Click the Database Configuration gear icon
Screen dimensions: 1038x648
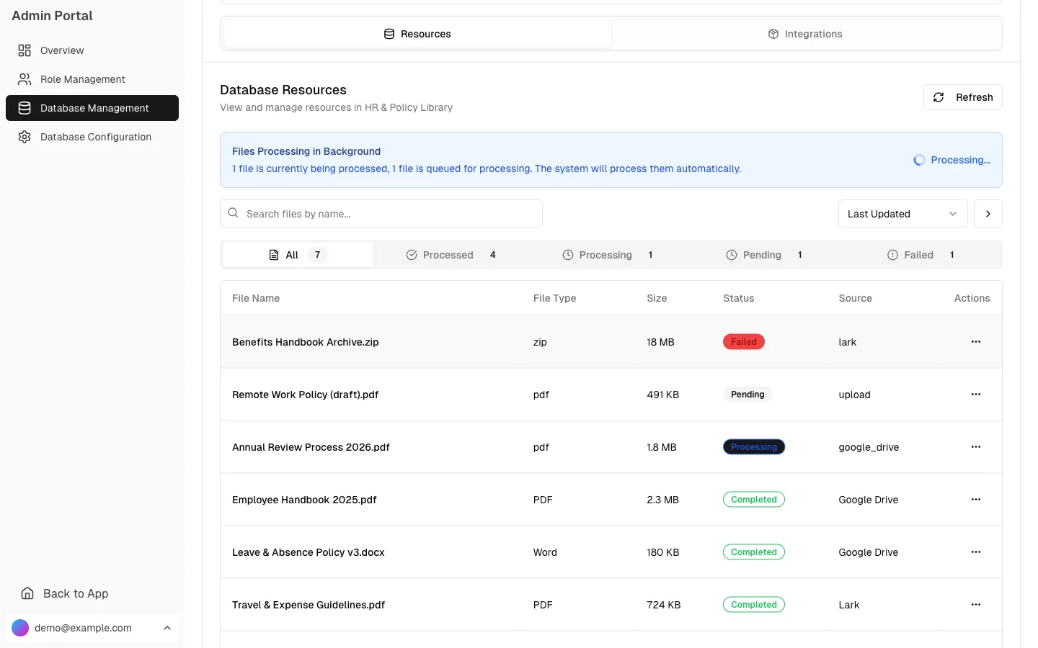(x=25, y=137)
